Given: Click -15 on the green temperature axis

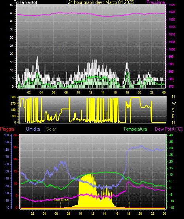Looking at the screenshot, I should click(x=172, y=208).
